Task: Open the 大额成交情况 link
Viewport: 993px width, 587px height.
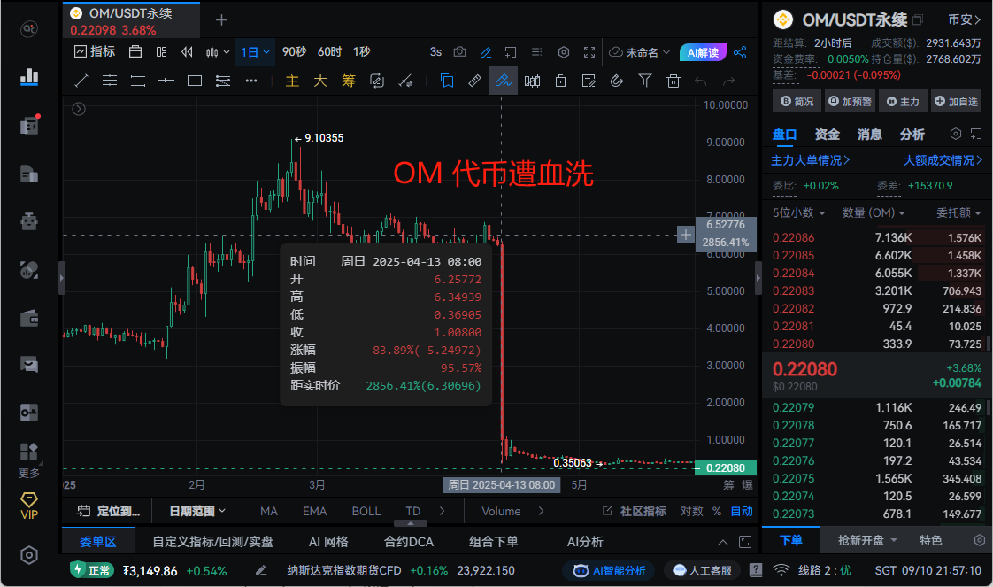Action: pyautogui.click(x=943, y=161)
